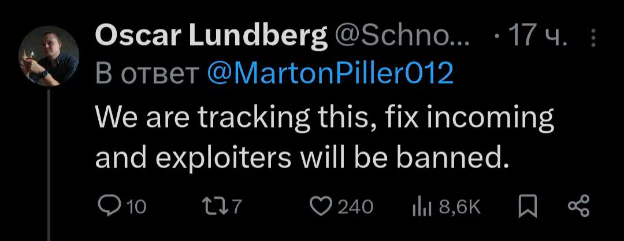Open the three-dot more options menu
Viewport: 624px width, 241px height.
click(593, 38)
